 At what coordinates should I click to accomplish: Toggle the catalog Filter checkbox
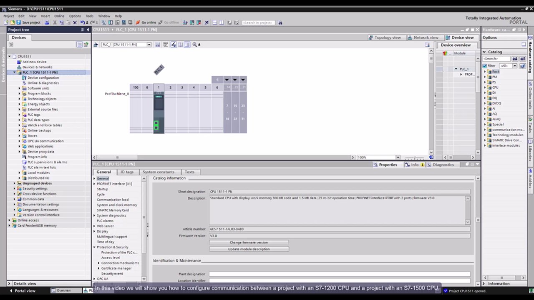(x=485, y=66)
